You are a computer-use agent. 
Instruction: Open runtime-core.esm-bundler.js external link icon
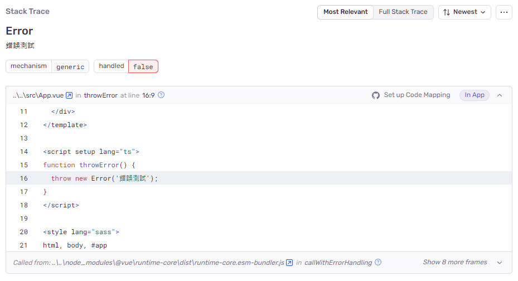(x=289, y=263)
